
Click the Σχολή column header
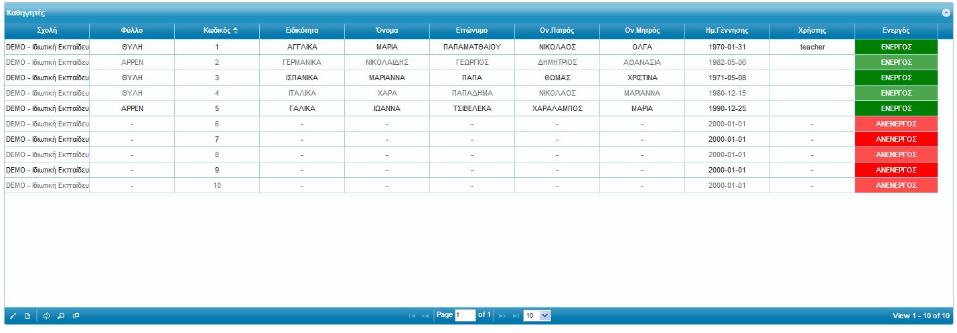pos(47,31)
